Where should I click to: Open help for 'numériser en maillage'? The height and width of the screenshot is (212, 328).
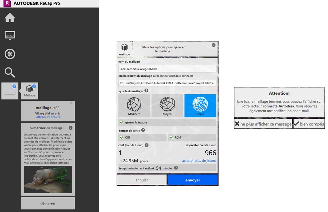pos(70,128)
